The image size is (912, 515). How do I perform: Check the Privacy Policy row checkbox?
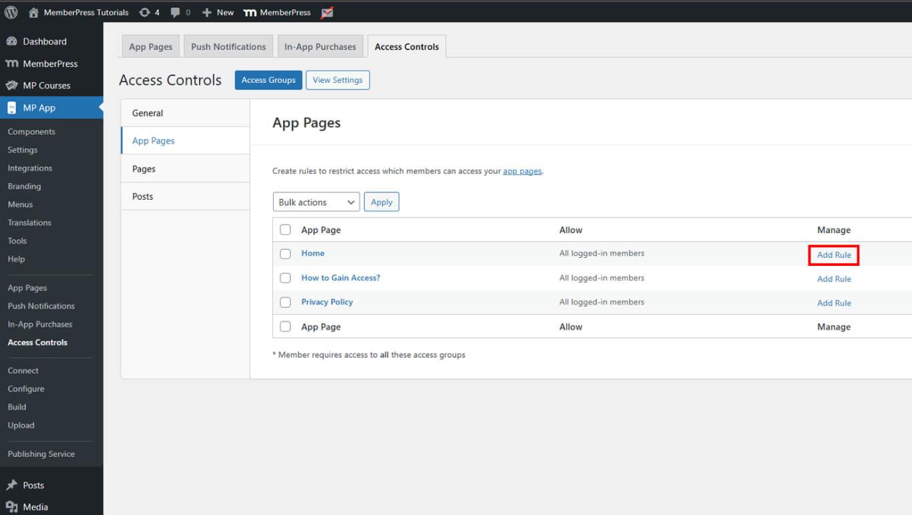286,303
